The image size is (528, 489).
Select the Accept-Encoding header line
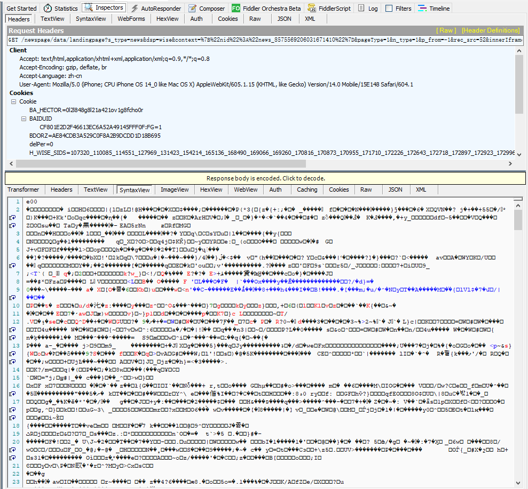pyautogui.click(x=63, y=67)
